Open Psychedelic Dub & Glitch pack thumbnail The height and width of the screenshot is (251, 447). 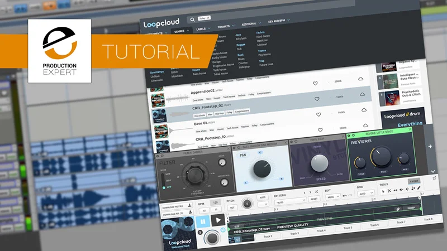point(392,98)
